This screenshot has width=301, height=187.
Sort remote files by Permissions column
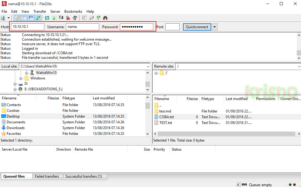(265, 99)
